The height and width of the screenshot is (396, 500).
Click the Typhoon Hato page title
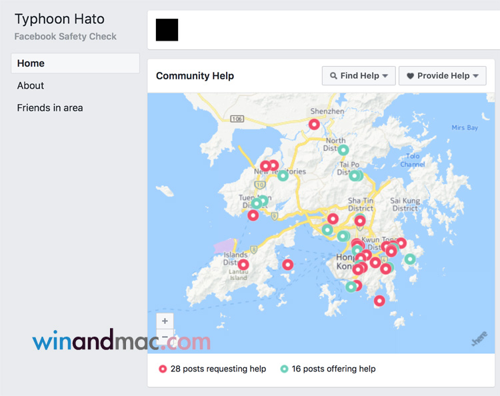[x=59, y=19]
